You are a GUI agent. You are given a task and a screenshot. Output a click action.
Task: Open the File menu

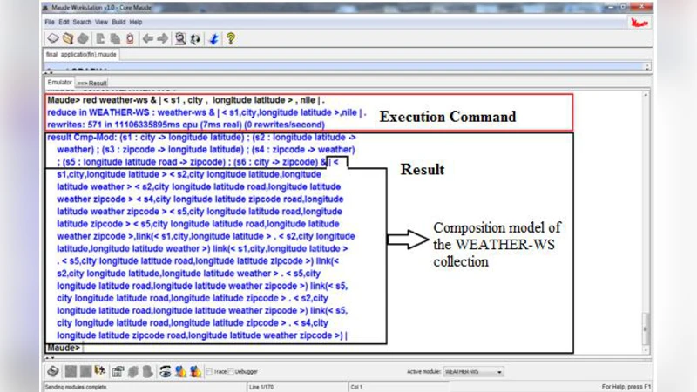point(50,21)
